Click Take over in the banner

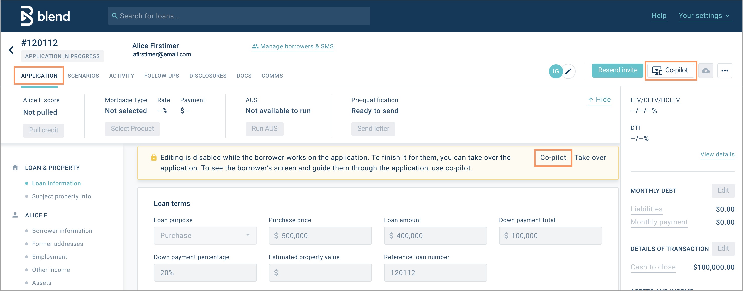pyautogui.click(x=590, y=157)
